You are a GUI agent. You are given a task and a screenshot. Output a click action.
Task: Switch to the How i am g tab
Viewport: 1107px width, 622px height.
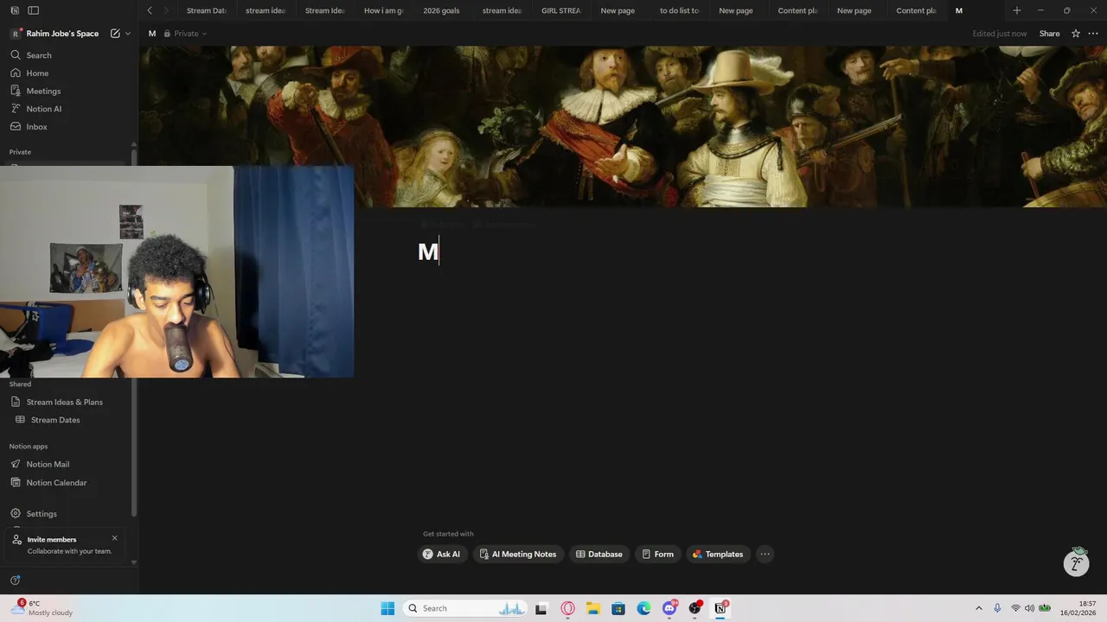click(383, 10)
